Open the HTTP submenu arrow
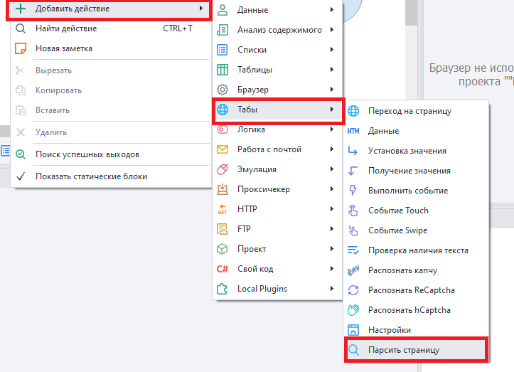 [x=332, y=209]
